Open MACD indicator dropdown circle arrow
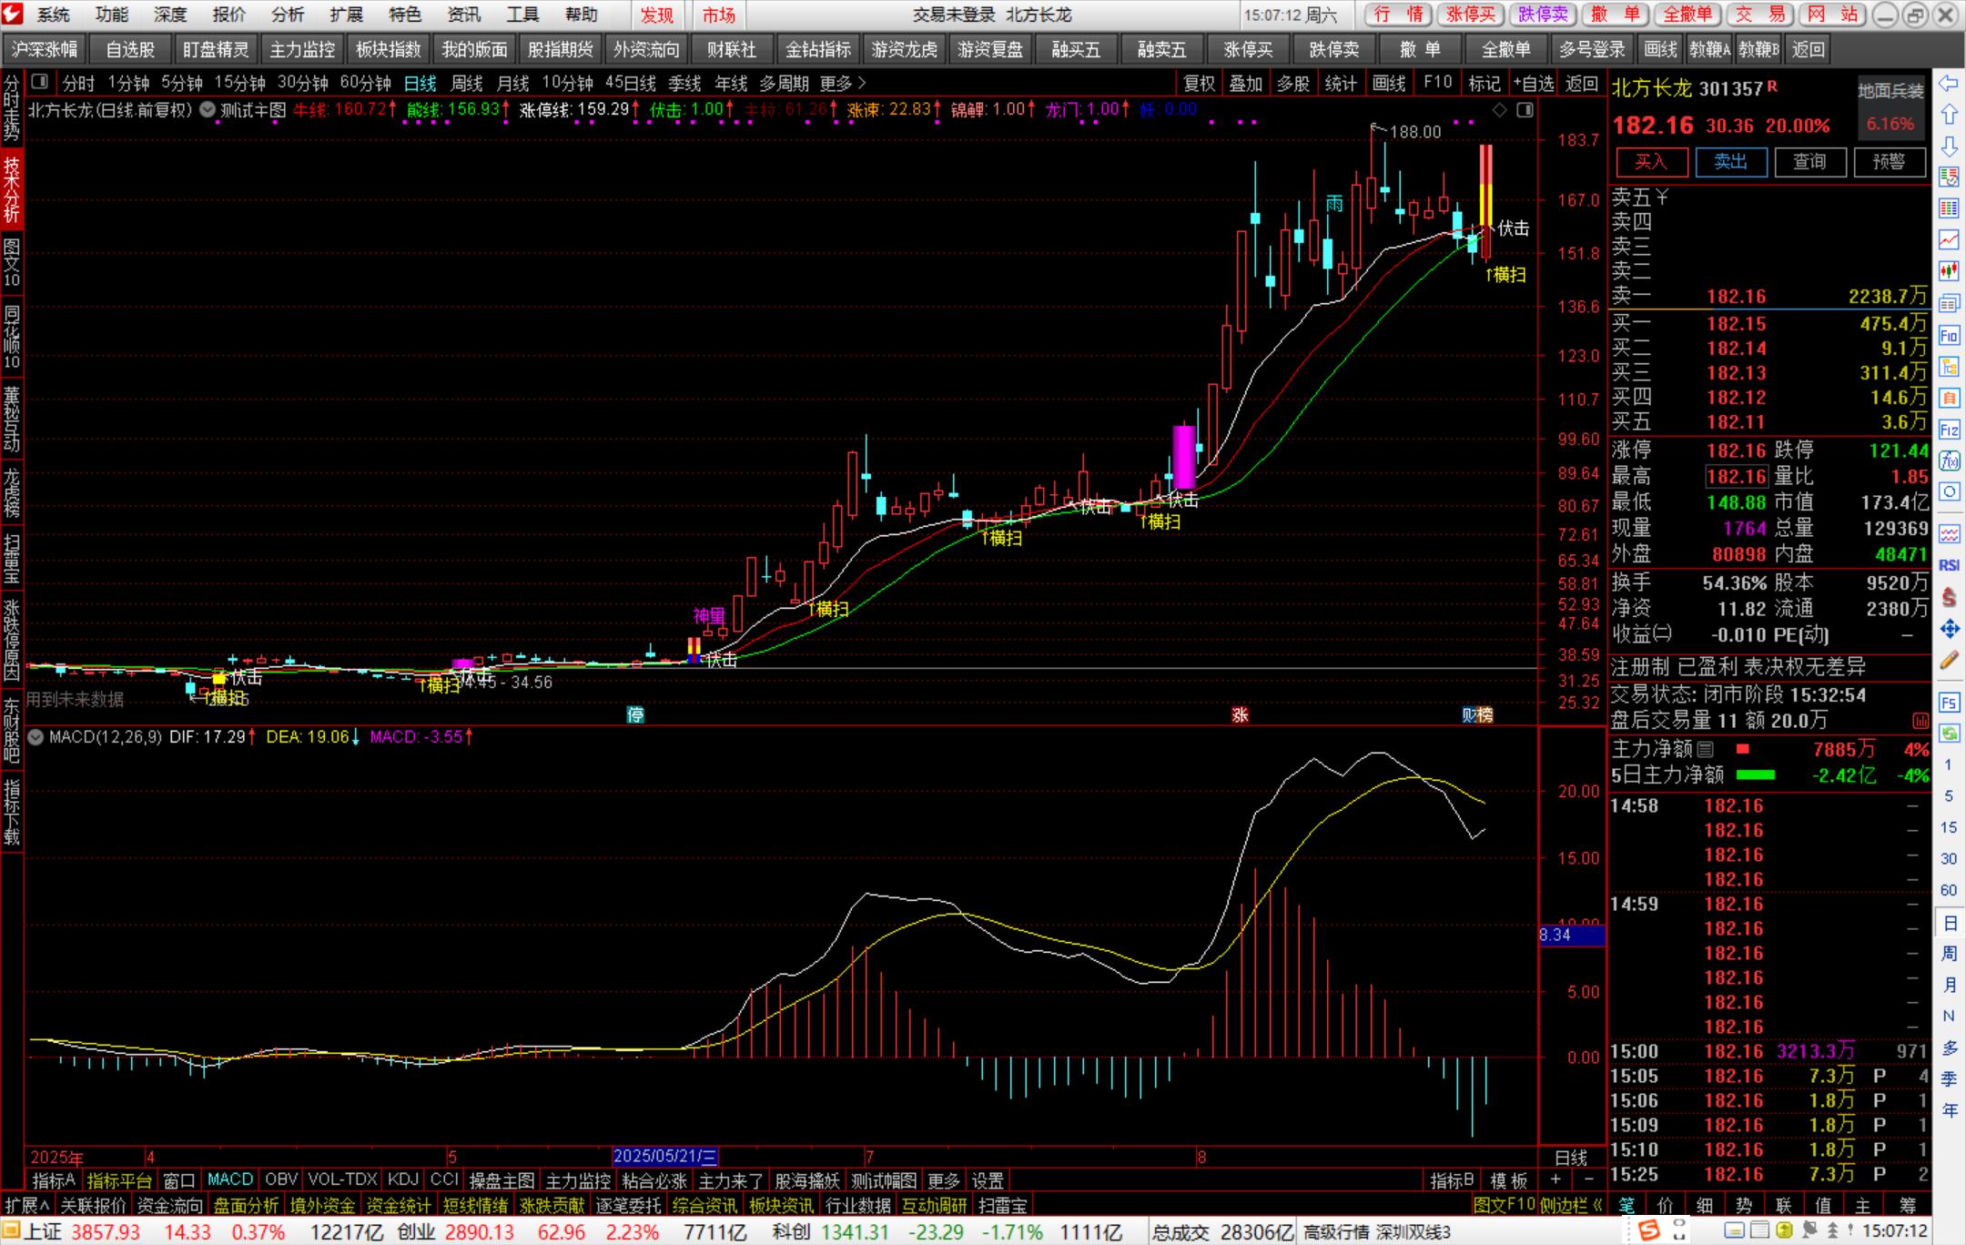The width and height of the screenshot is (1966, 1245). (35, 737)
